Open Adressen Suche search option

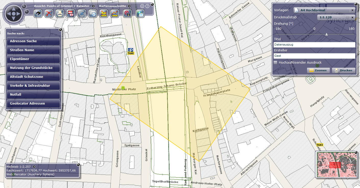pos(33,41)
